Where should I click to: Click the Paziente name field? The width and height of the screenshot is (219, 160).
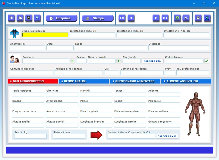[x=46, y=61]
